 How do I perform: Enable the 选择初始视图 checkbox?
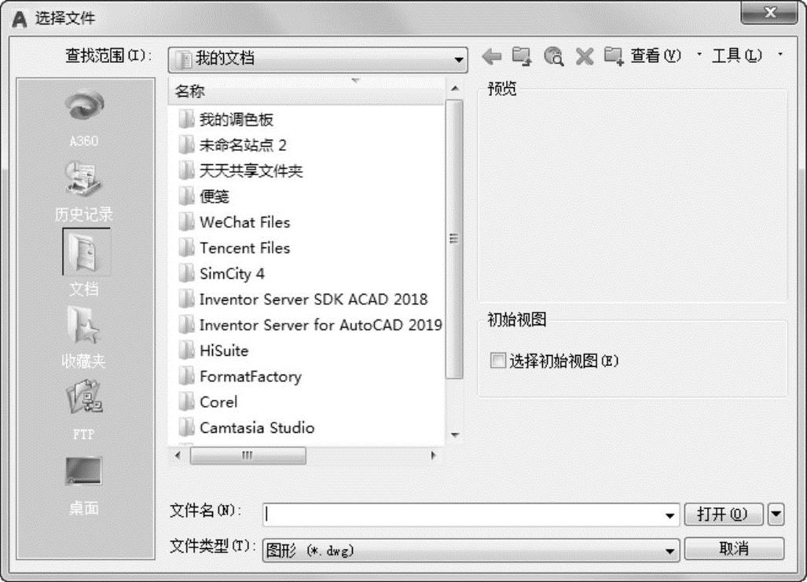coord(497,361)
